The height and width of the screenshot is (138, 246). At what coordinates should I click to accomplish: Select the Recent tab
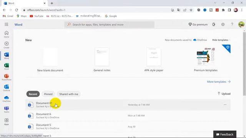pyautogui.click(x=33, y=94)
